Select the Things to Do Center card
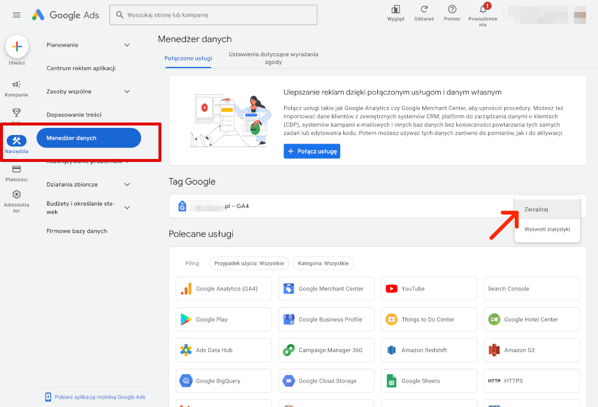Viewport: 598px width, 407px height. (429, 319)
